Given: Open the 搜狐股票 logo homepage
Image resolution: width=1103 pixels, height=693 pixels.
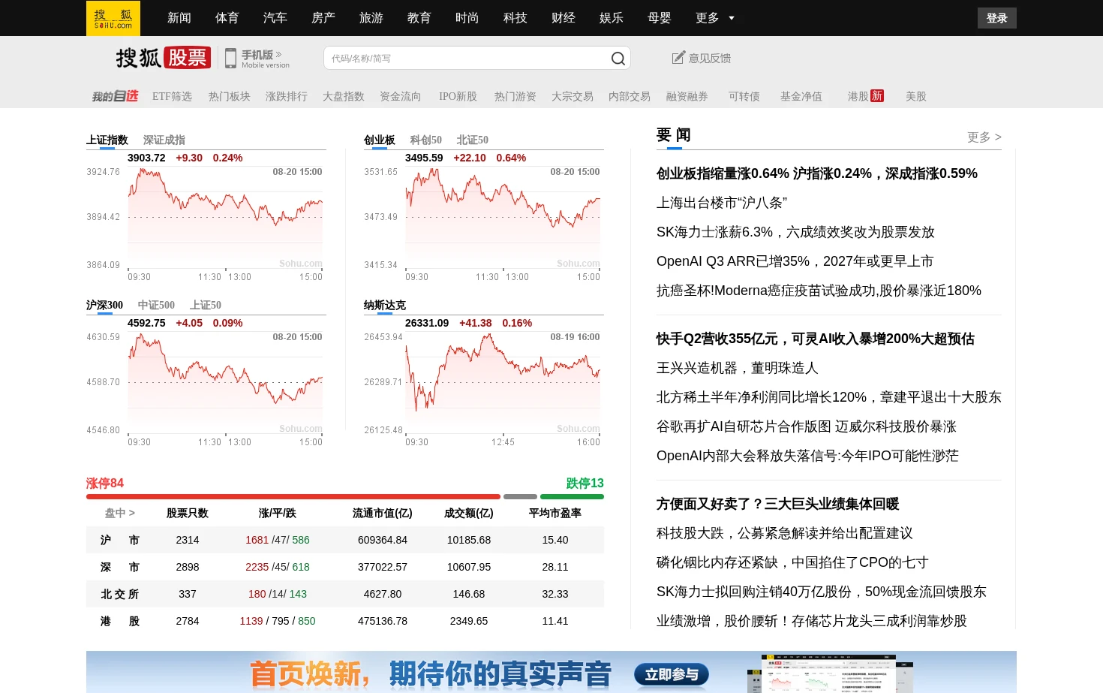Looking at the screenshot, I should [x=164, y=58].
